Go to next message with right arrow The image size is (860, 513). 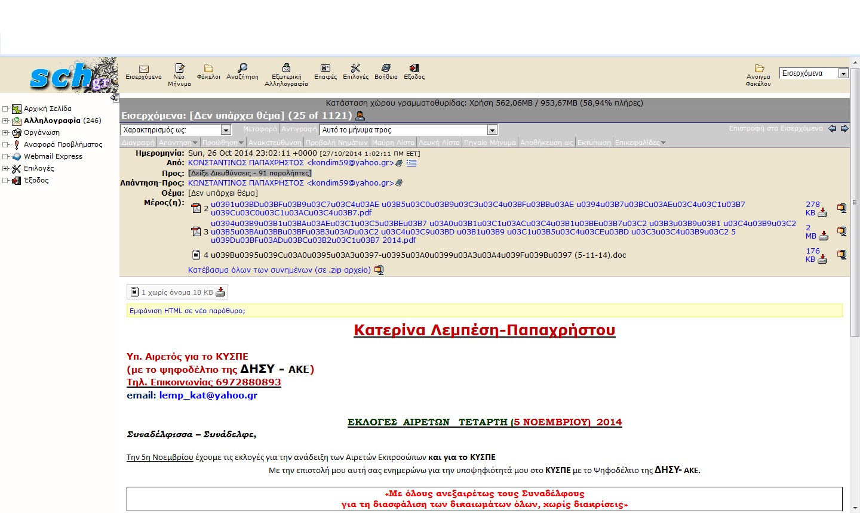click(844, 129)
